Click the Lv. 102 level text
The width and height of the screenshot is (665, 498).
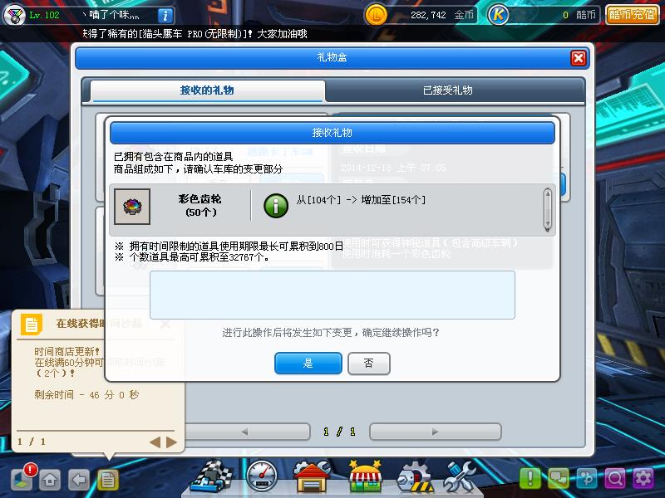(45, 15)
